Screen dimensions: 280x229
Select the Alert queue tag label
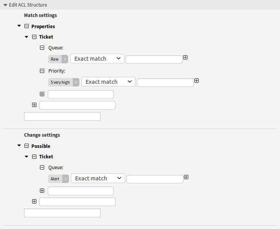point(55,179)
